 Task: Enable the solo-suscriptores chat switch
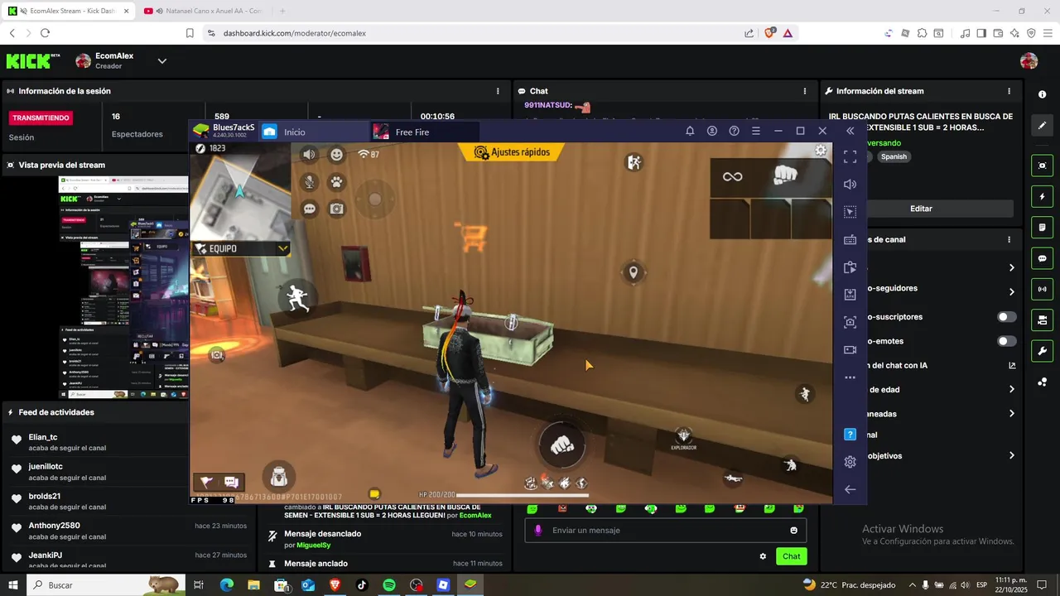pos(1006,317)
